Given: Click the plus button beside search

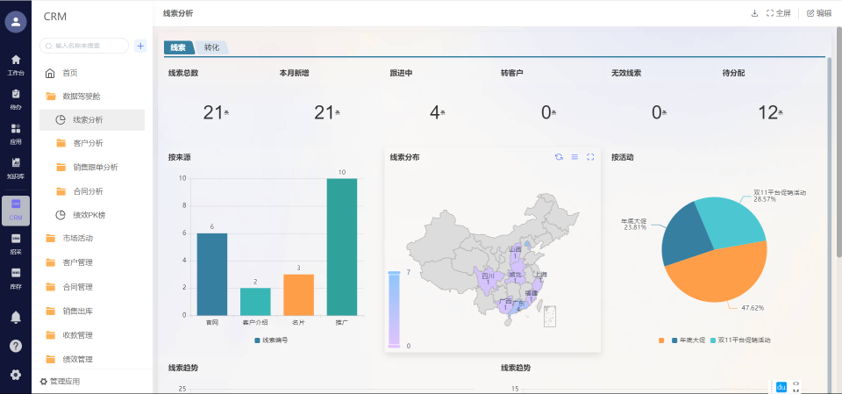Looking at the screenshot, I should 139,46.
